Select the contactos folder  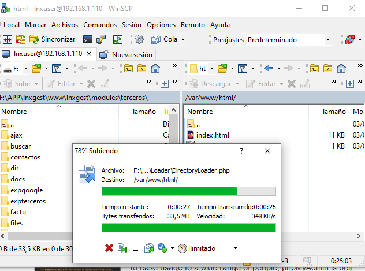point(25,157)
